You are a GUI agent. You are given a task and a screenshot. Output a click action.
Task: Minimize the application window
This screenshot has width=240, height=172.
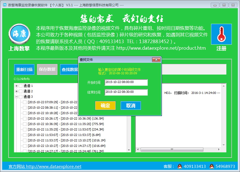215,5
